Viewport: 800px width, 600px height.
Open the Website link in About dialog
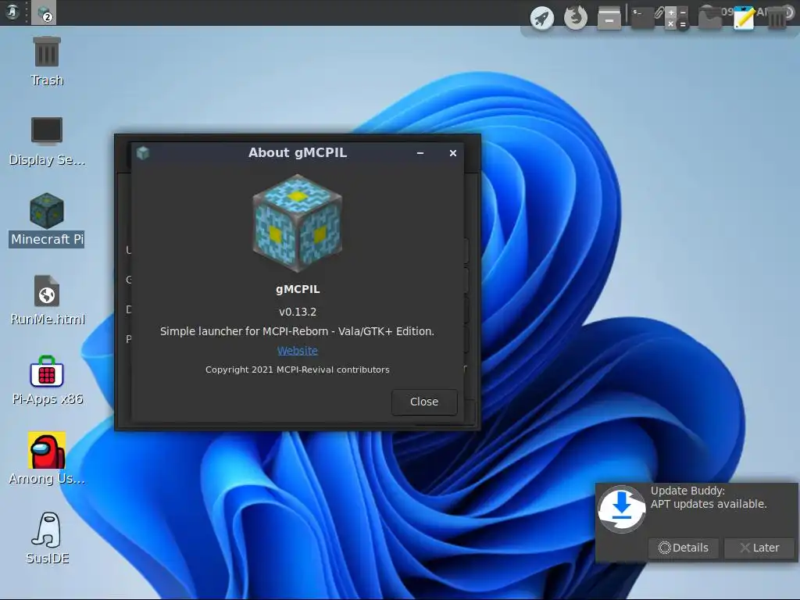(298, 351)
